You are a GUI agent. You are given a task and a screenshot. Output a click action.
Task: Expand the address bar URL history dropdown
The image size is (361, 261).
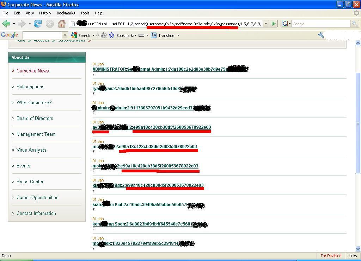point(266,24)
